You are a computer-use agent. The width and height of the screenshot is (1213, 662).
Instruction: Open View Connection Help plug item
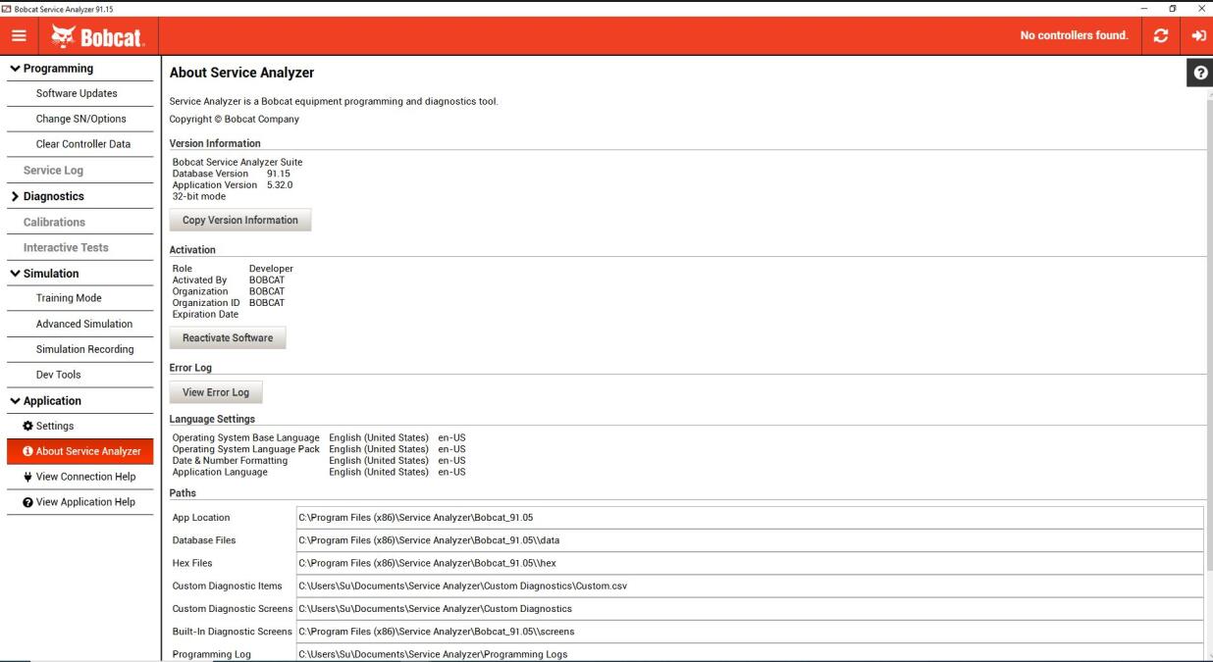click(79, 477)
